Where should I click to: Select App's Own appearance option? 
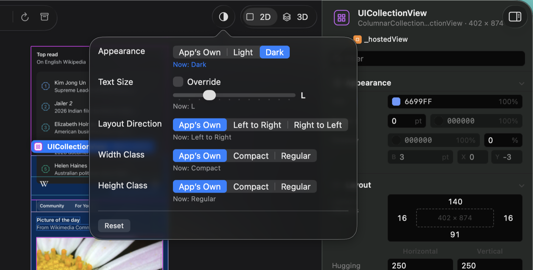click(x=200, y=52)
